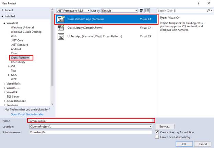Select the .NET Standard category
The height and width of the screenshot is (148, 214).
[x=20, y=45]
